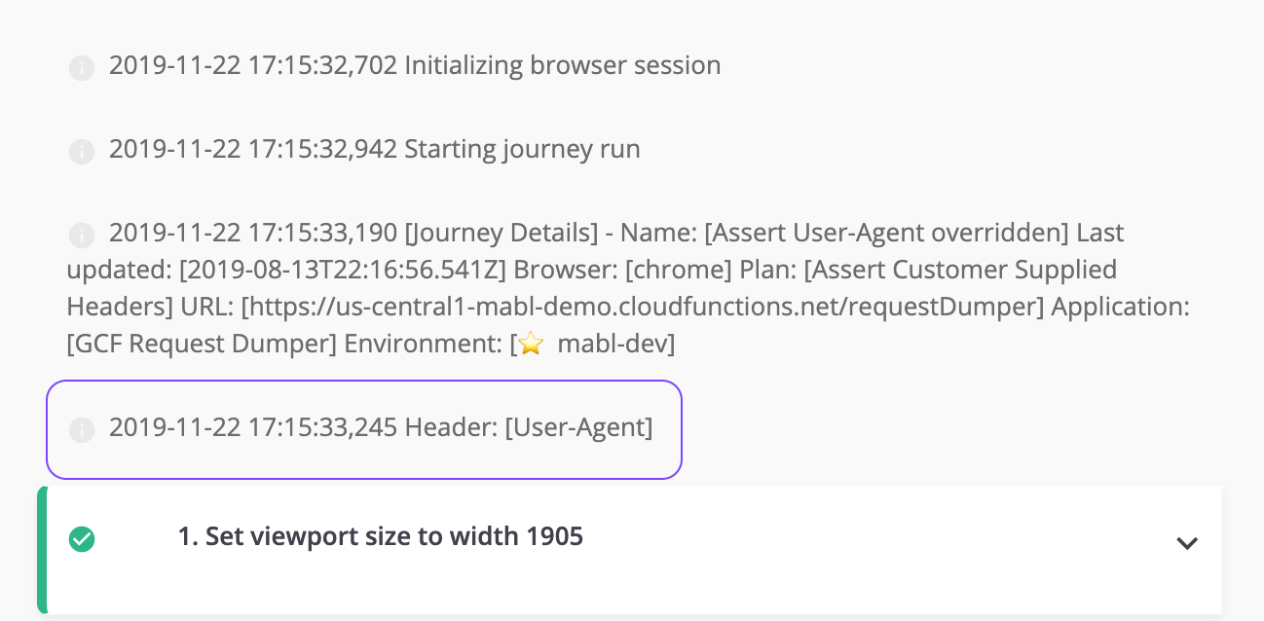Click info icon beside Initializing browser session
1264x621 pixels.
coord(82,68)
